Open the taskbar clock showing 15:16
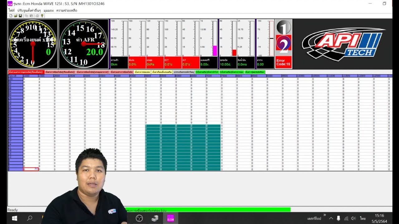399x224 pixels. click(x=379, y=218)
